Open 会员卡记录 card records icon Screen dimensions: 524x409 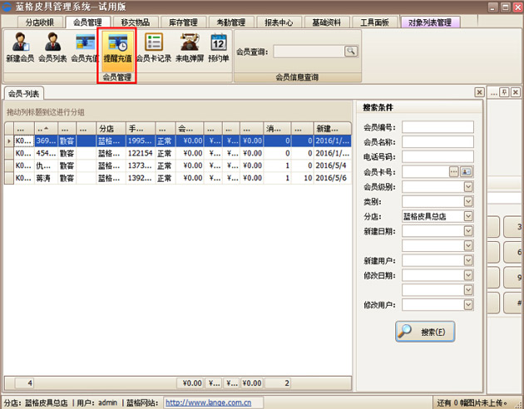(154, 47)
